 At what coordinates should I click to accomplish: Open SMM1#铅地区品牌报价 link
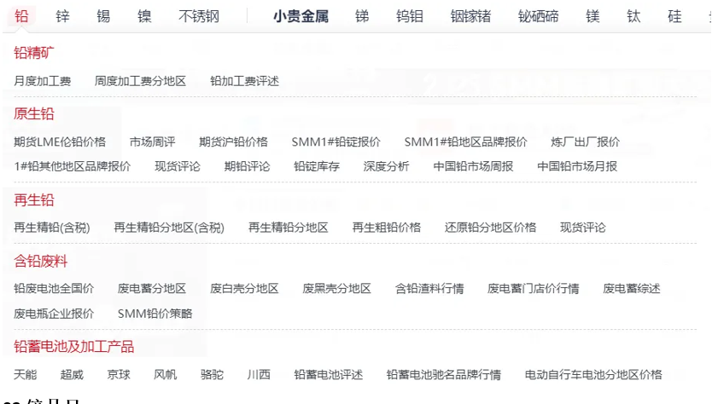[465, 142]
